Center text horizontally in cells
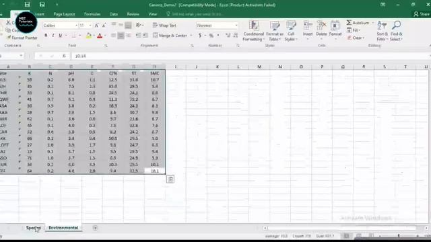Screen dimensions: 431x242 click(x=121, y=36)
